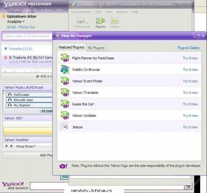207x193 pixels.
Task: Click the Yahoo! Event Finder plug-in icon
Action: pos(65,81)
